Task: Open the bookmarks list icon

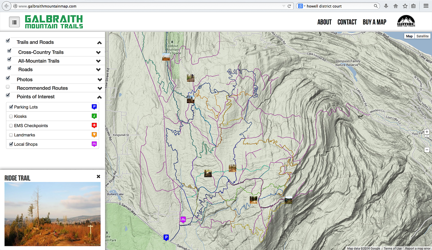Action: click(413, 6)
